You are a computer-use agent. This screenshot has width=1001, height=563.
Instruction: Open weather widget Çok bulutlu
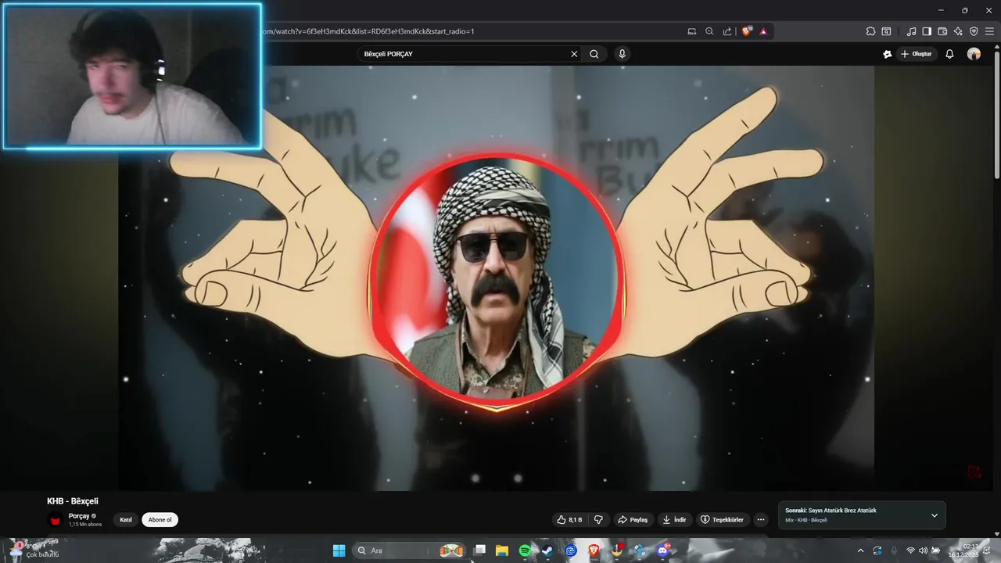[x=33, y=550]
